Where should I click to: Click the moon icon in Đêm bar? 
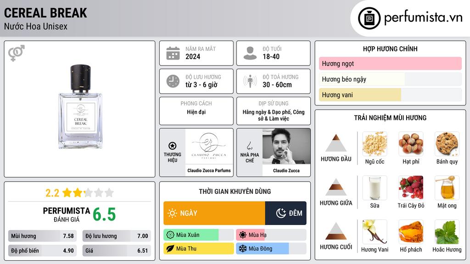pos(281,213)
